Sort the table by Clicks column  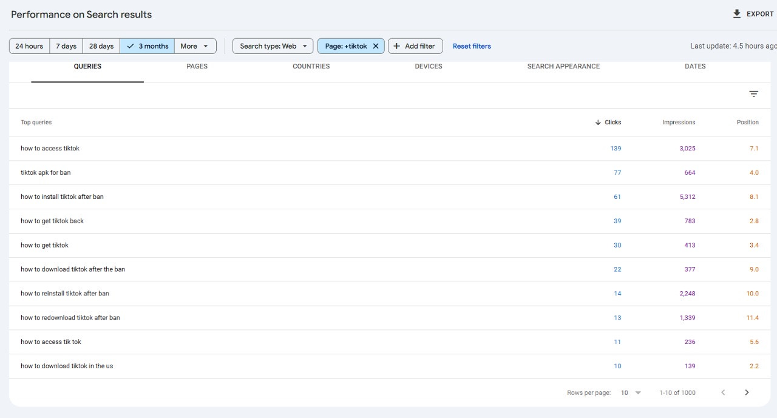(x=608, y=123)
